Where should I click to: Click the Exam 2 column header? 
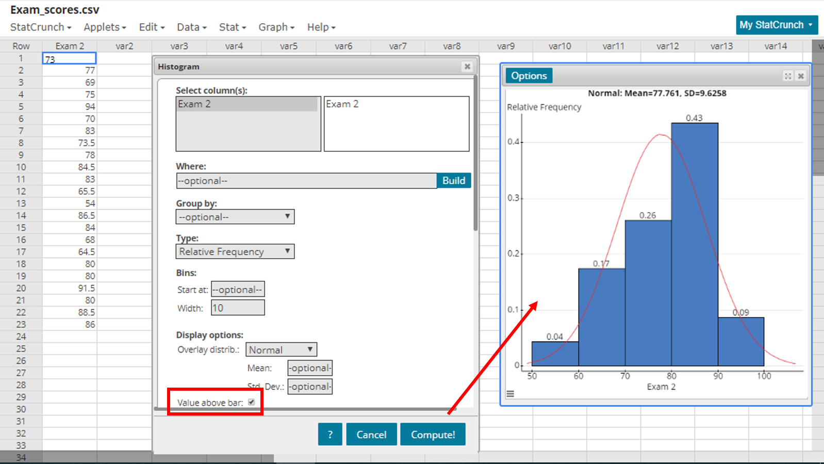[70, 46]
